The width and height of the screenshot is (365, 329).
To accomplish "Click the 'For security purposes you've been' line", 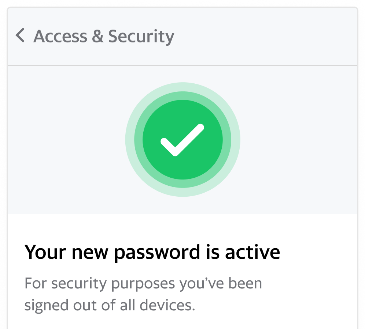I will pos(143,283).
